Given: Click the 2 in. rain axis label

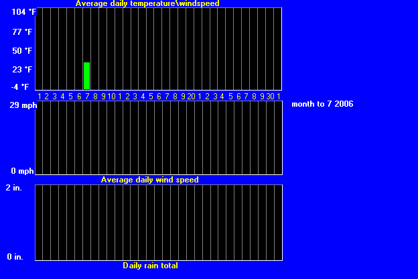Looking at the screenshot, I should pyautogui.click(x=14, y=188).
